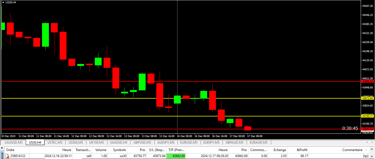Select the EURAUD,M5 chart tab
Screen dimensions: 375x159
[259, 142]
